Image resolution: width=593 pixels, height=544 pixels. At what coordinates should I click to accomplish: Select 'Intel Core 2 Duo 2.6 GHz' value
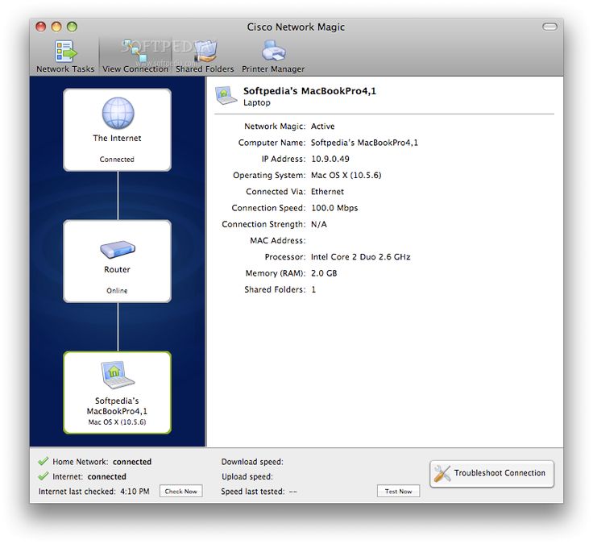(x=360, y=257)
